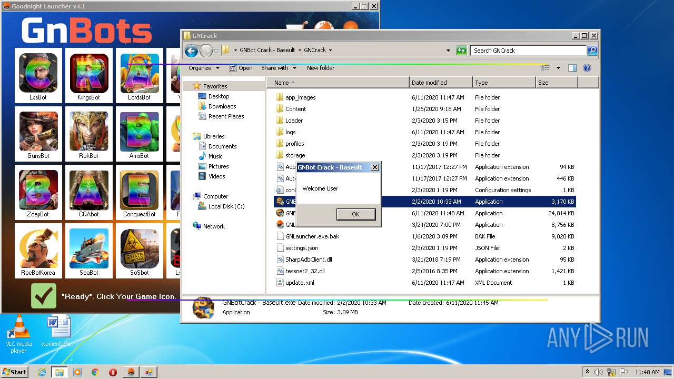Open Videos library
Image resolution: width=674 pixels, height=379 pixels.
click(212, 176)
